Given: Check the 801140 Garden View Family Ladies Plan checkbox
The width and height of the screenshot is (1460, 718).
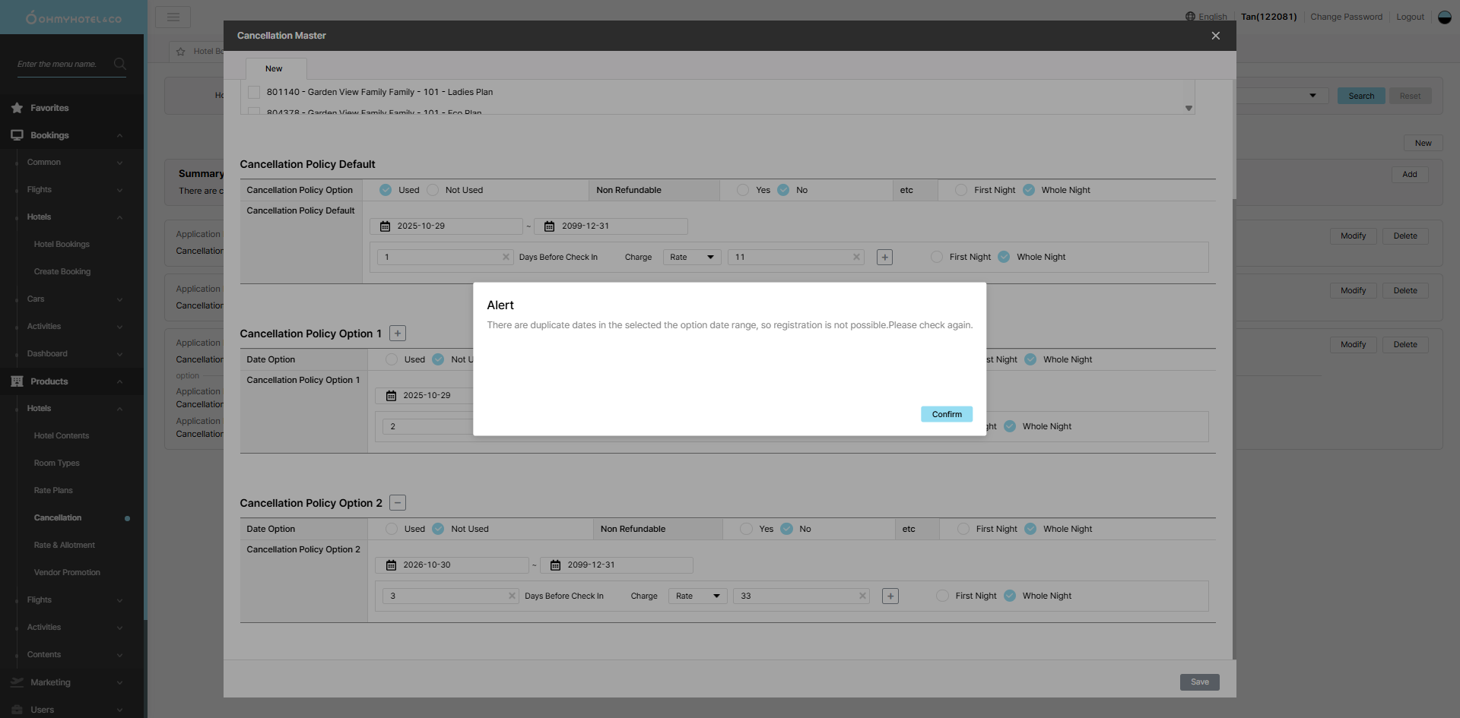Looking at the screenshot, I should (x=254, y=92).
